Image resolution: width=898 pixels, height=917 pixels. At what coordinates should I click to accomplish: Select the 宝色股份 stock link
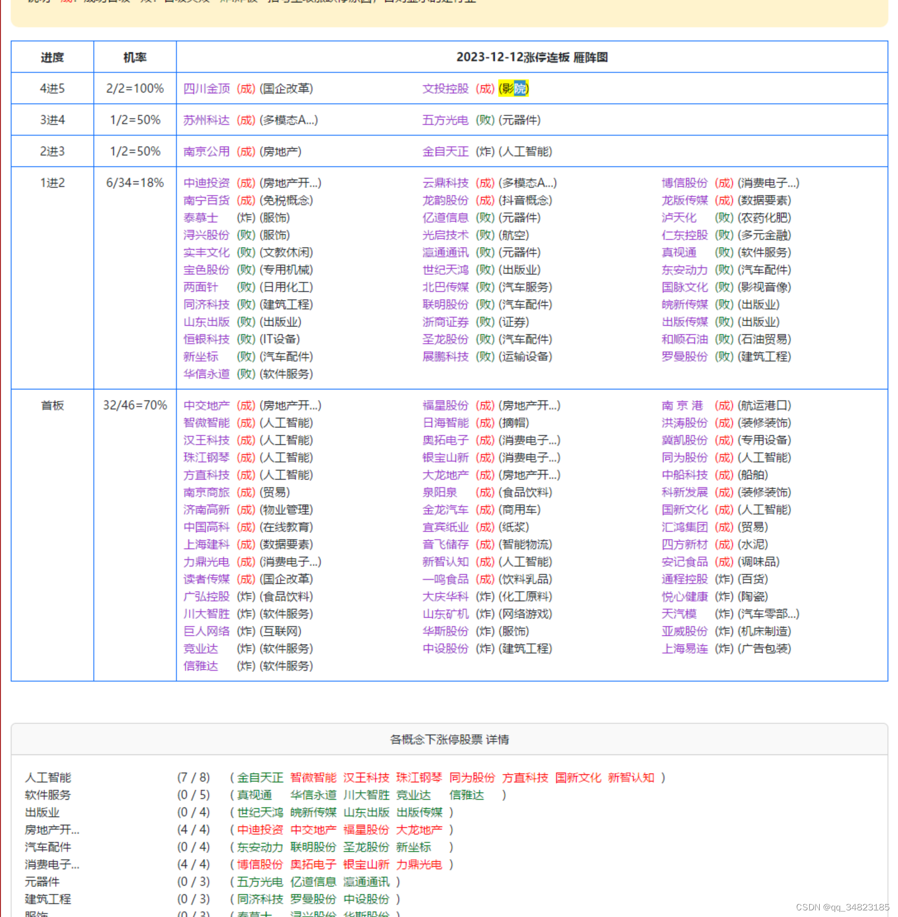tap(207, 270)
